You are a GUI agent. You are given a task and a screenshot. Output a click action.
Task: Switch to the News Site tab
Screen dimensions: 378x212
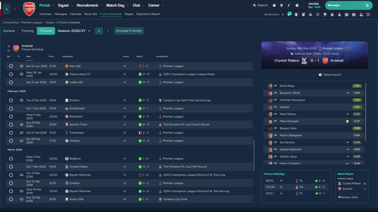(91, 14)
